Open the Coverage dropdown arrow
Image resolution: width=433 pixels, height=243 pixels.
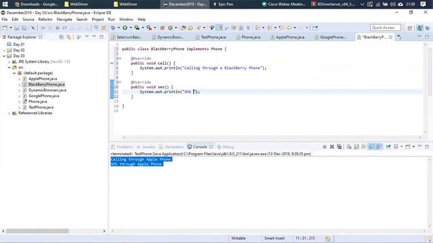point(143,28)
